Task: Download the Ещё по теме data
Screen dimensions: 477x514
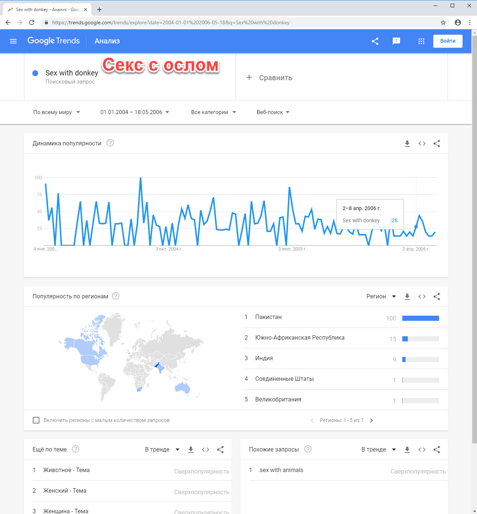Action: point(191,450)
